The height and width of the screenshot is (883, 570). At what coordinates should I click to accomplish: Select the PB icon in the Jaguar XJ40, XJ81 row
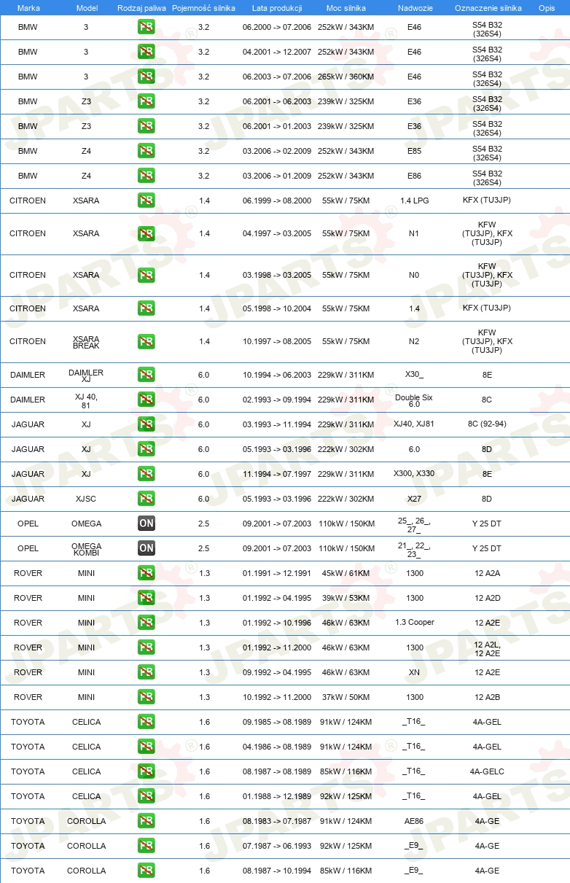146,425
